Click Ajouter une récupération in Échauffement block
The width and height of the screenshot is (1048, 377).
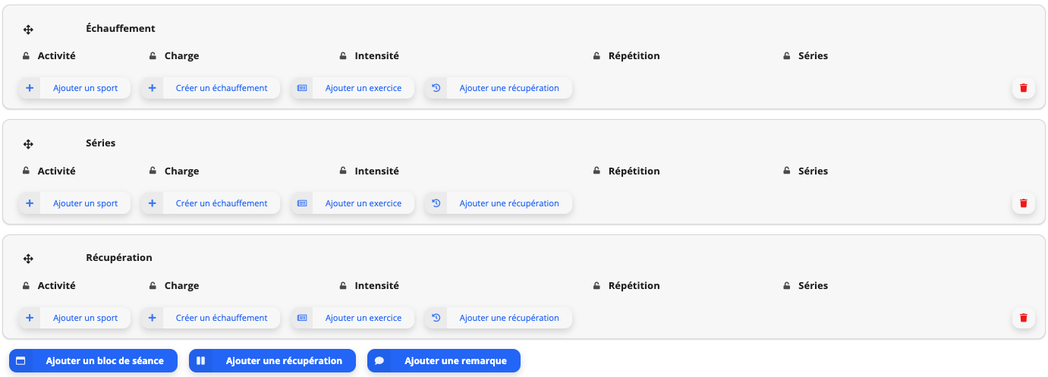pyautogui.click(x=498, y=88)
